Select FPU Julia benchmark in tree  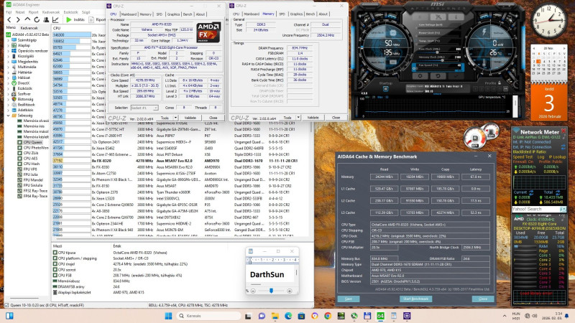30,174
